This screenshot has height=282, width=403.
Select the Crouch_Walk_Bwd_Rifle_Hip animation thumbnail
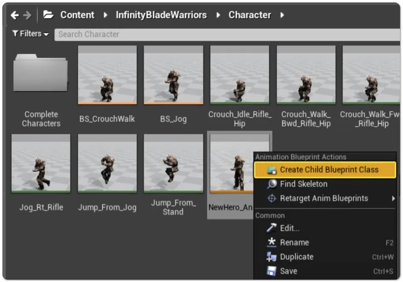[x=306, y=75]
